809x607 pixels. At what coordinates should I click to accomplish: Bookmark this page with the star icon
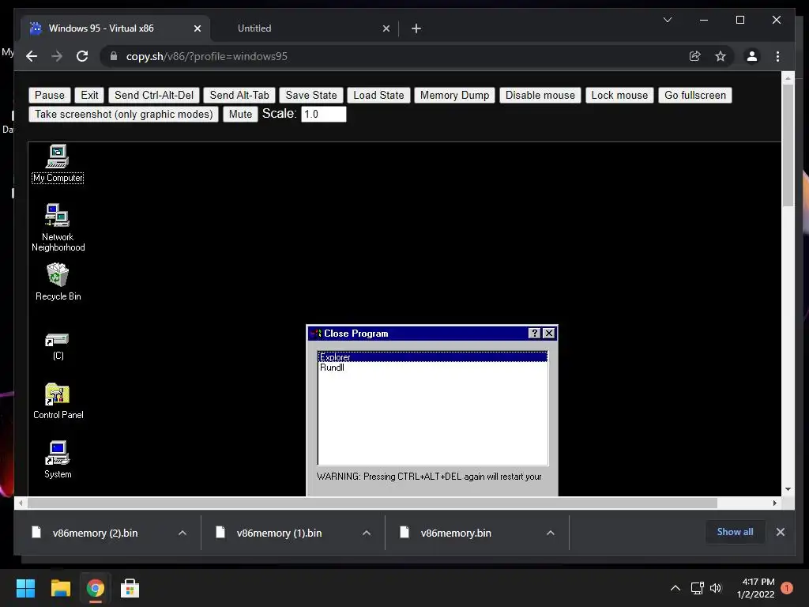(x=721, y=56)
